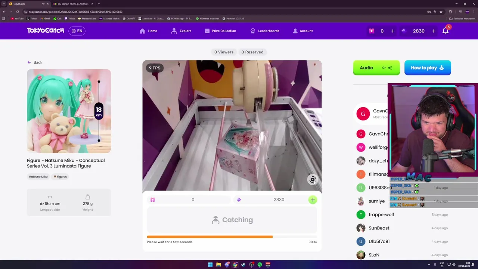
Task: Navigate back in browser
Action: pos(4,12)
